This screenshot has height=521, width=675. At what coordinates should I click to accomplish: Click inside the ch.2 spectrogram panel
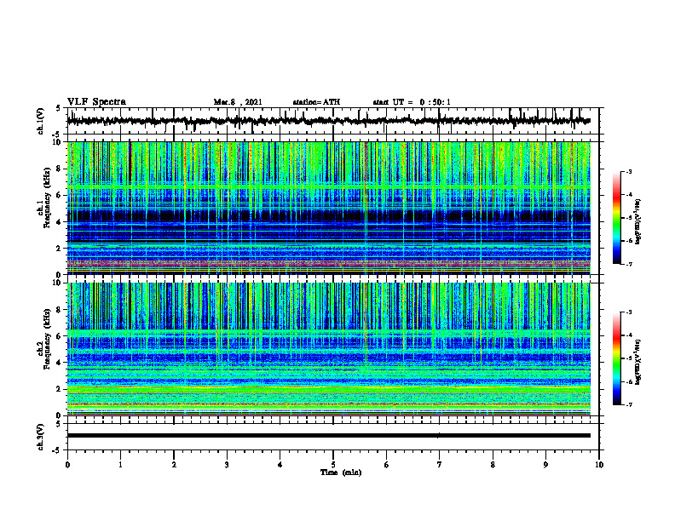[x=329, y=349]
